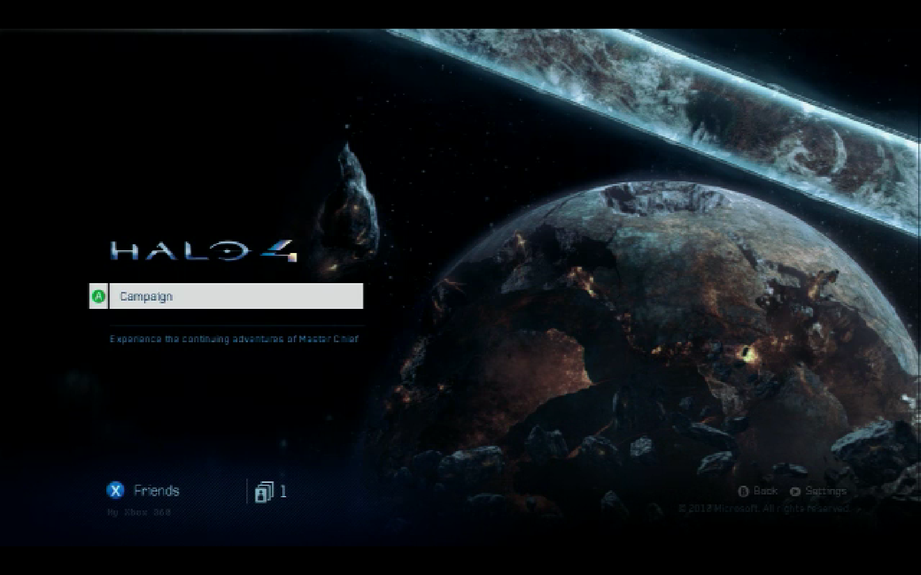Go back using the Back label
The height and width of the screenshot is (575, 921).
tap(765, 491)
